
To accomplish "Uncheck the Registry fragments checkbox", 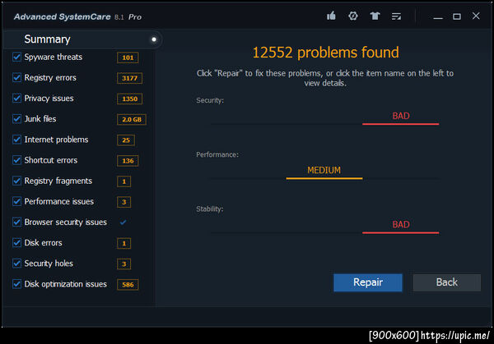I will [16, 181].
